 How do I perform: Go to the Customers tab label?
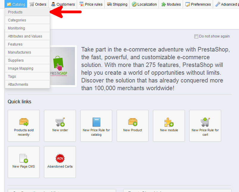66,4
